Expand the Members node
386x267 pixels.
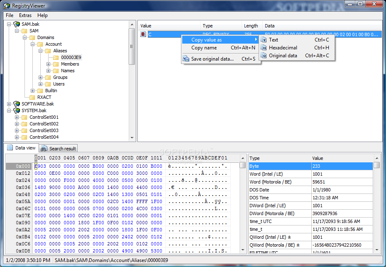pos(48,64)
